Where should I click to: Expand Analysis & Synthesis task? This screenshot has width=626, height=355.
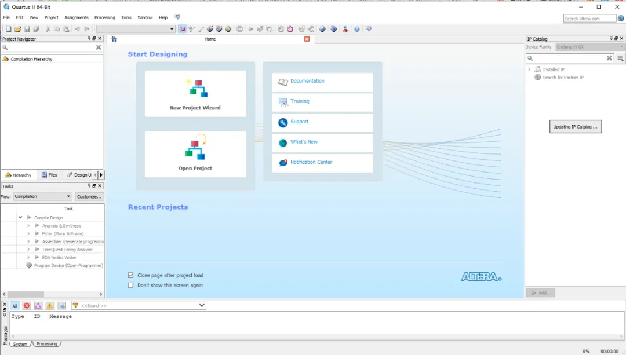(x=28, y=225)
